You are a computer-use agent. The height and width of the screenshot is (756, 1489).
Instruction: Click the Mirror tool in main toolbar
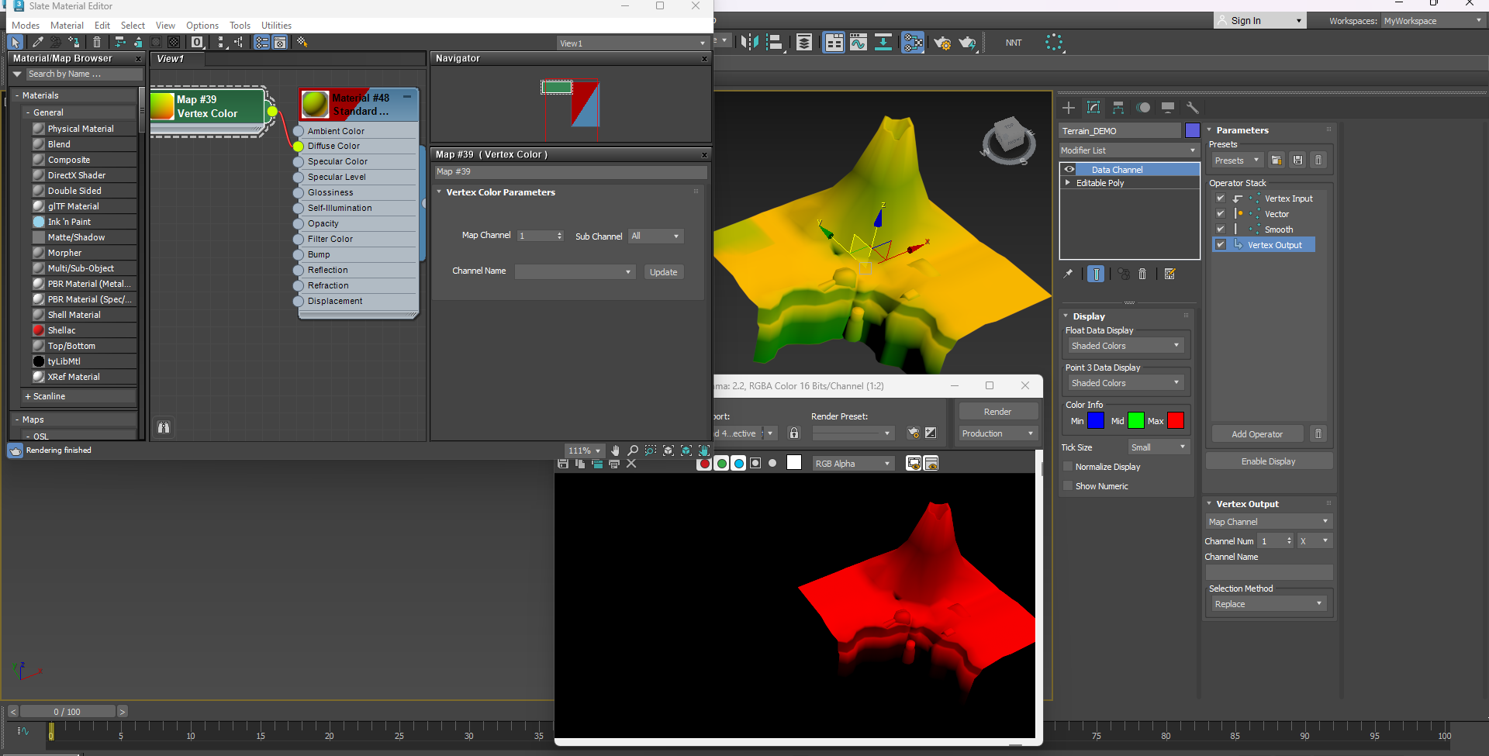tap(749, 43)
